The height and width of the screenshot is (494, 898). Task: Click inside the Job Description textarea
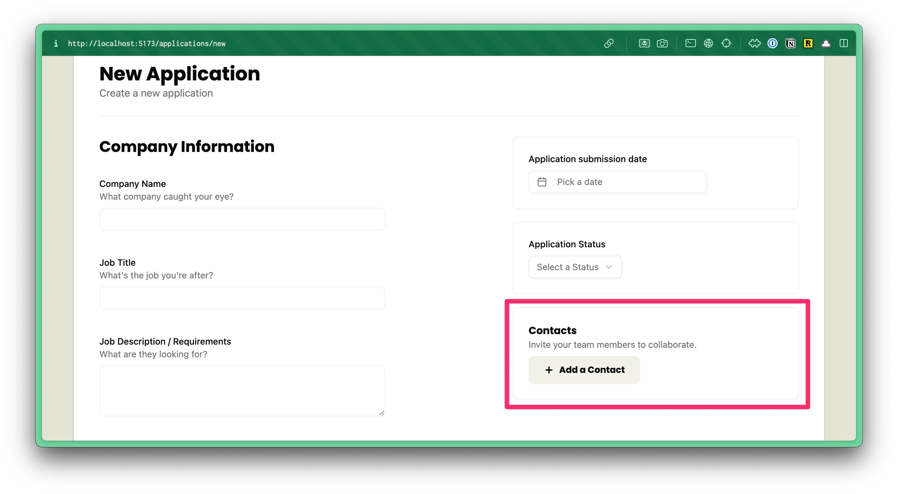coord(242,391)
